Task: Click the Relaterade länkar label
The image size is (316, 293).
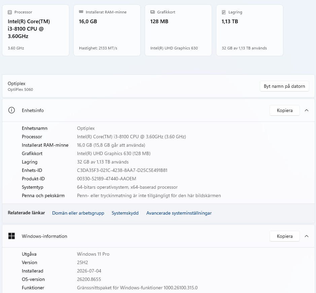Action: (x=26, y=213)
